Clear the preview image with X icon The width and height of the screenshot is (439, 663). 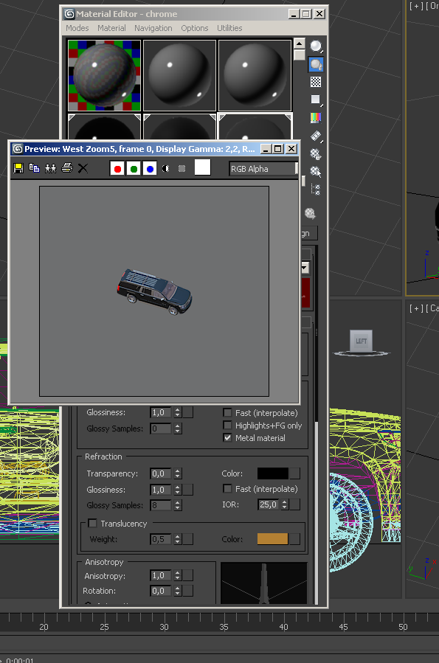tap(83, 168)
